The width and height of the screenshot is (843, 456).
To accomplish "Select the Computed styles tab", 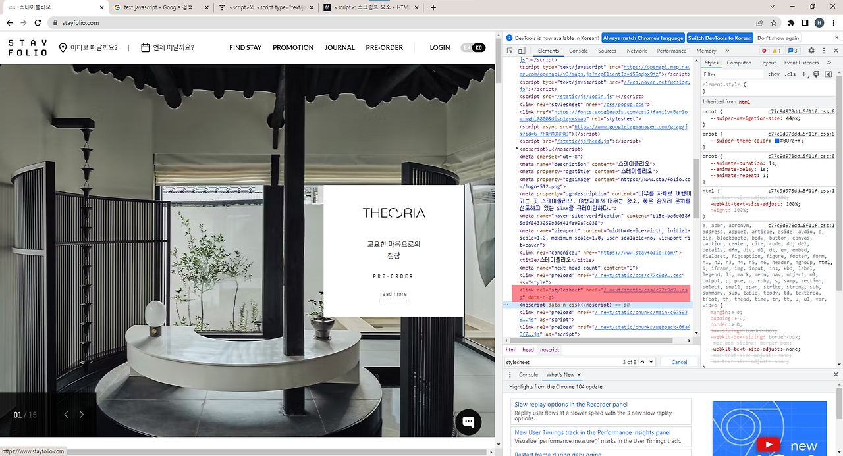I will click(x=739, y=63).
